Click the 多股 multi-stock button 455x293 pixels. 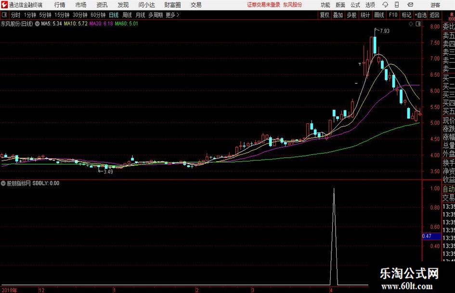(x=351, y=15)
